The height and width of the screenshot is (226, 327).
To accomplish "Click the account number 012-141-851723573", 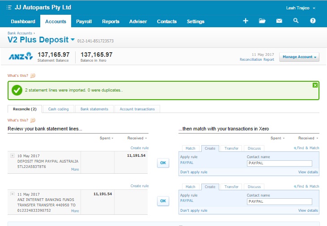I will tap(96, 41).
